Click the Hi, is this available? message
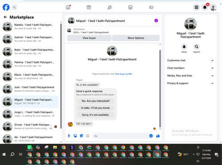Viewport: 222px width, 165px height. (87, 85)
